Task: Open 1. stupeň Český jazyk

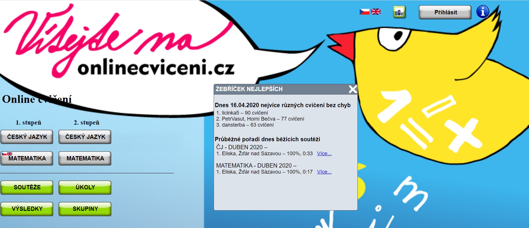Action: tap(27, 137)
